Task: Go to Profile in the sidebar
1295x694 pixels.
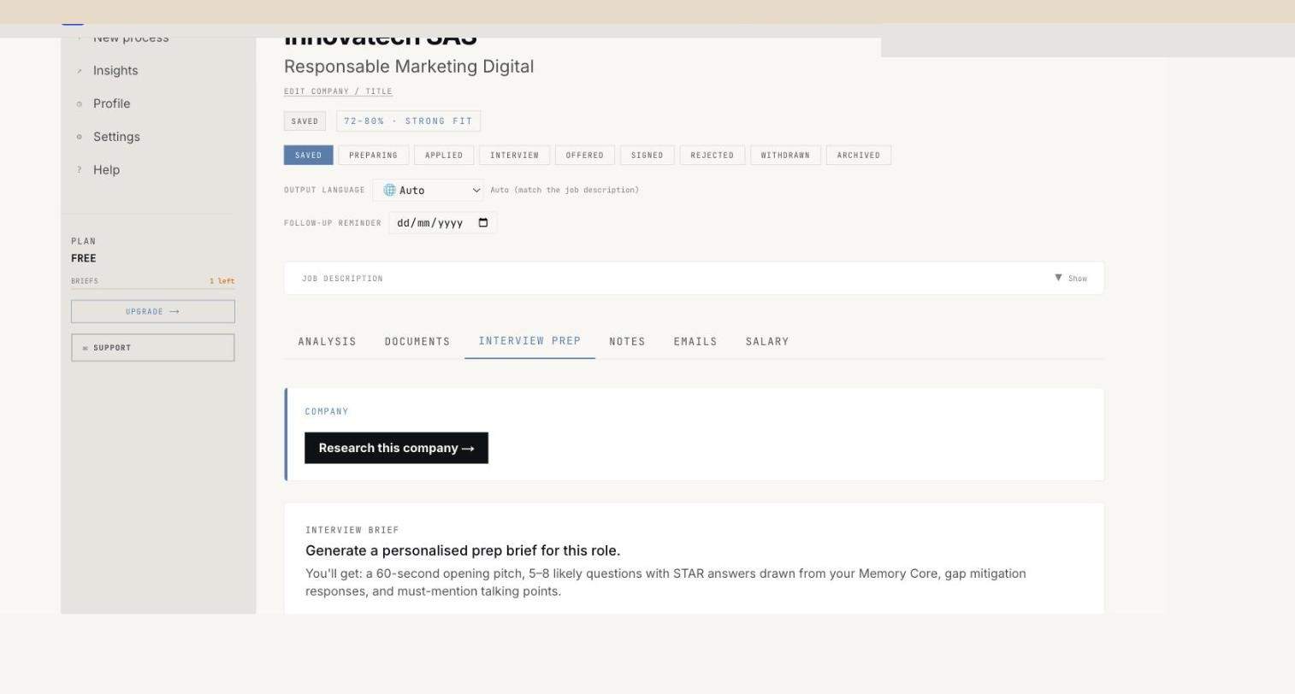Action: pyautogui.click(x=111, y=103)
